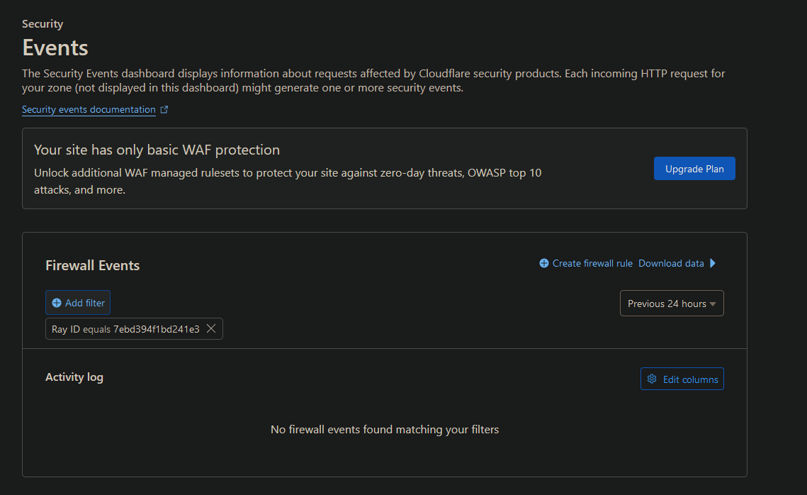Click the external link icon after documentation link
Viewport: 807px width, 495px height.
point(164,109)
